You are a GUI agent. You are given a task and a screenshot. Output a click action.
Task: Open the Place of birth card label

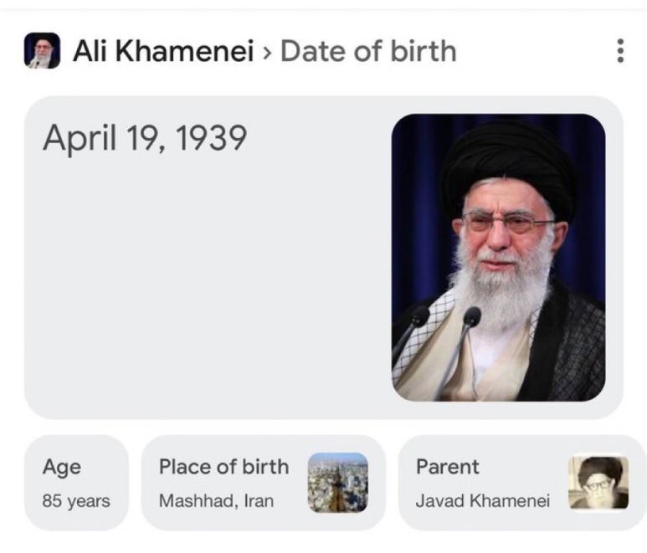coord(223,467)
